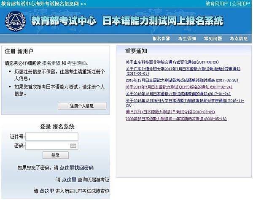
Task: Open the 报名步骤 menu item
Action: click(161, 38)
